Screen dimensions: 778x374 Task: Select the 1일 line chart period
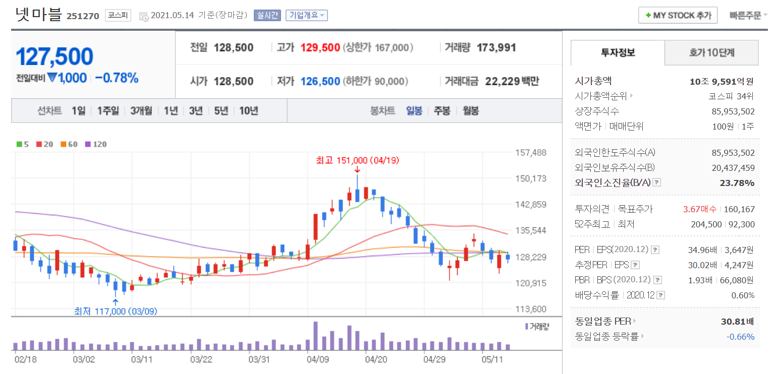[78, 111]
